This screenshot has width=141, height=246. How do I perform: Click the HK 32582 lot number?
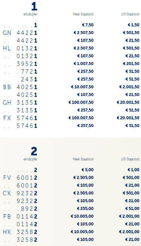(x=20, y=232)
